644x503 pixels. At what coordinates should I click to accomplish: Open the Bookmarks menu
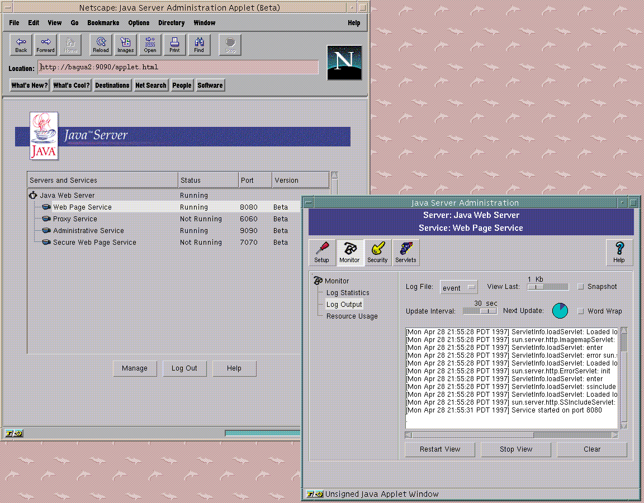pyautogui.click(x=103, y=23)
